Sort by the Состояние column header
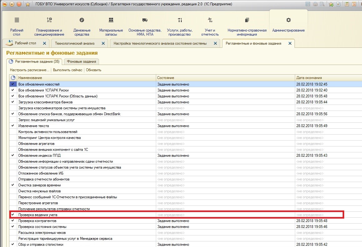 click(166, 77)
